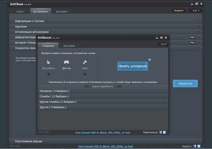This screenshot has height=149, width=212.
Task: Open Facebook icon in JetBoost footer
Action: (x=161, y=132)
